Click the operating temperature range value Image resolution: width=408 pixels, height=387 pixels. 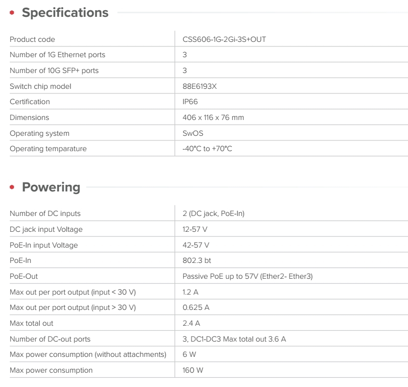(x=207, y=149)
